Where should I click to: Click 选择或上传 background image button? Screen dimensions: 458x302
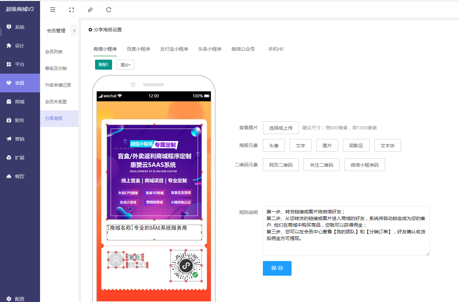281,128
